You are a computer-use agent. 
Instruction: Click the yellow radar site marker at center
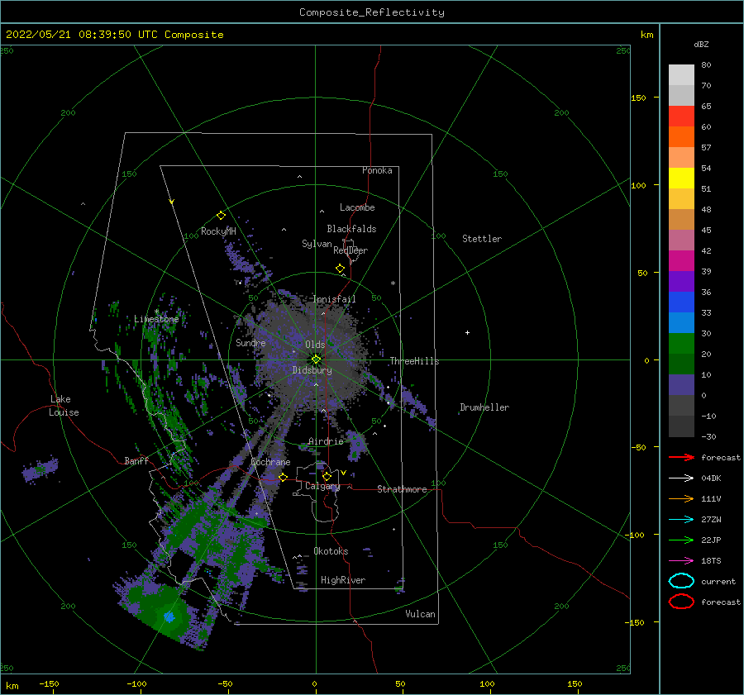[x=316, y=359]
